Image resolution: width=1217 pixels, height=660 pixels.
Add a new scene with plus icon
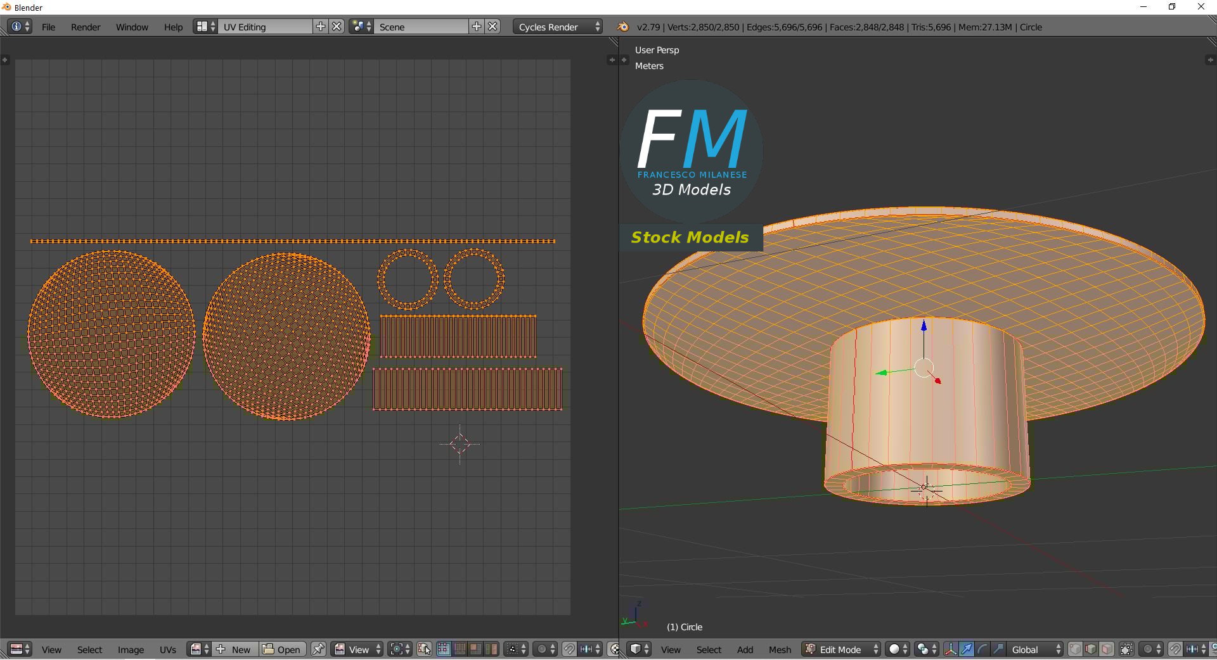pyautogui.click(x=476, y=27)
